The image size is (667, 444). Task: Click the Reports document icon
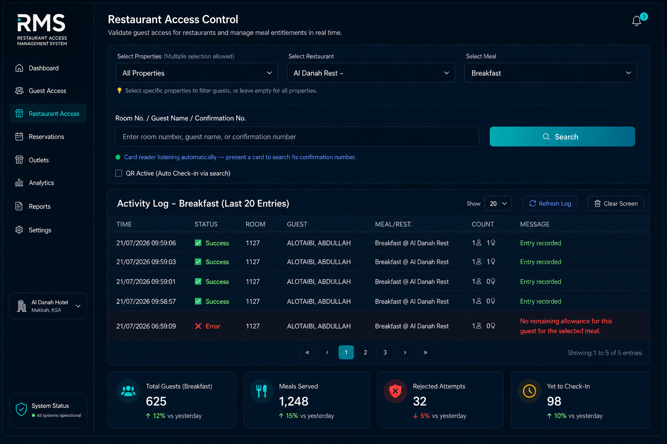tap(19, 206)
